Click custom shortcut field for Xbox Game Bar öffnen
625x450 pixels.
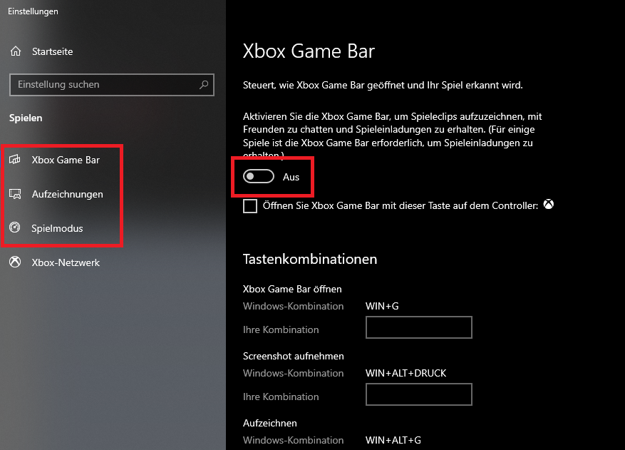click(419, 327)
